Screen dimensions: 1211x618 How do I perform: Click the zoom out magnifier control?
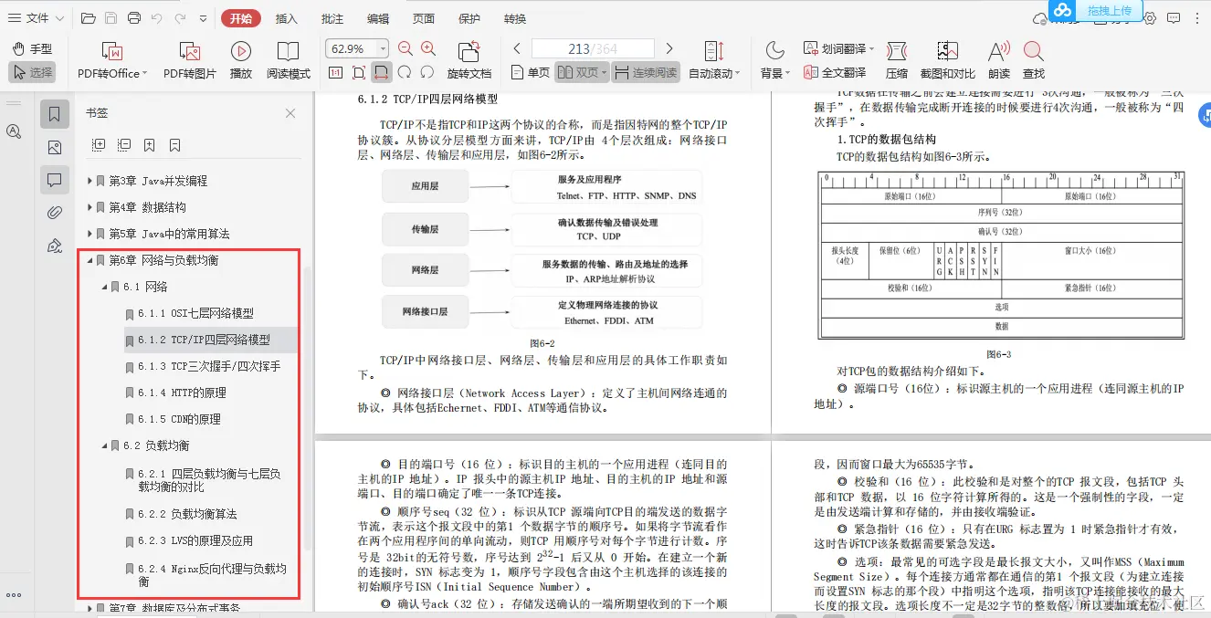tap(405, 47)
